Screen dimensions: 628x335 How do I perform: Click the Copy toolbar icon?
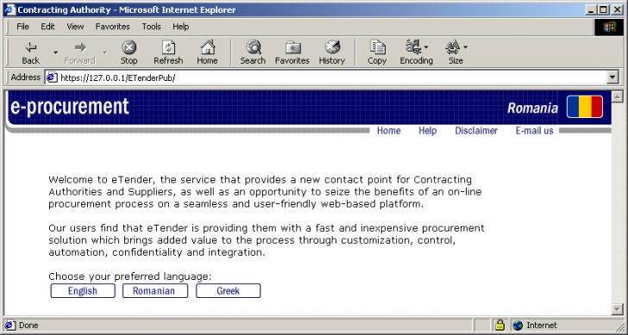[377, 47]
